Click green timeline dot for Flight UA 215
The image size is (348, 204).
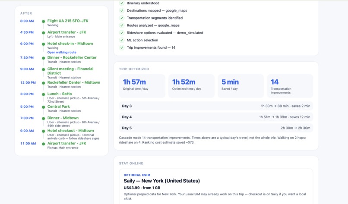(x=44, y=21)
